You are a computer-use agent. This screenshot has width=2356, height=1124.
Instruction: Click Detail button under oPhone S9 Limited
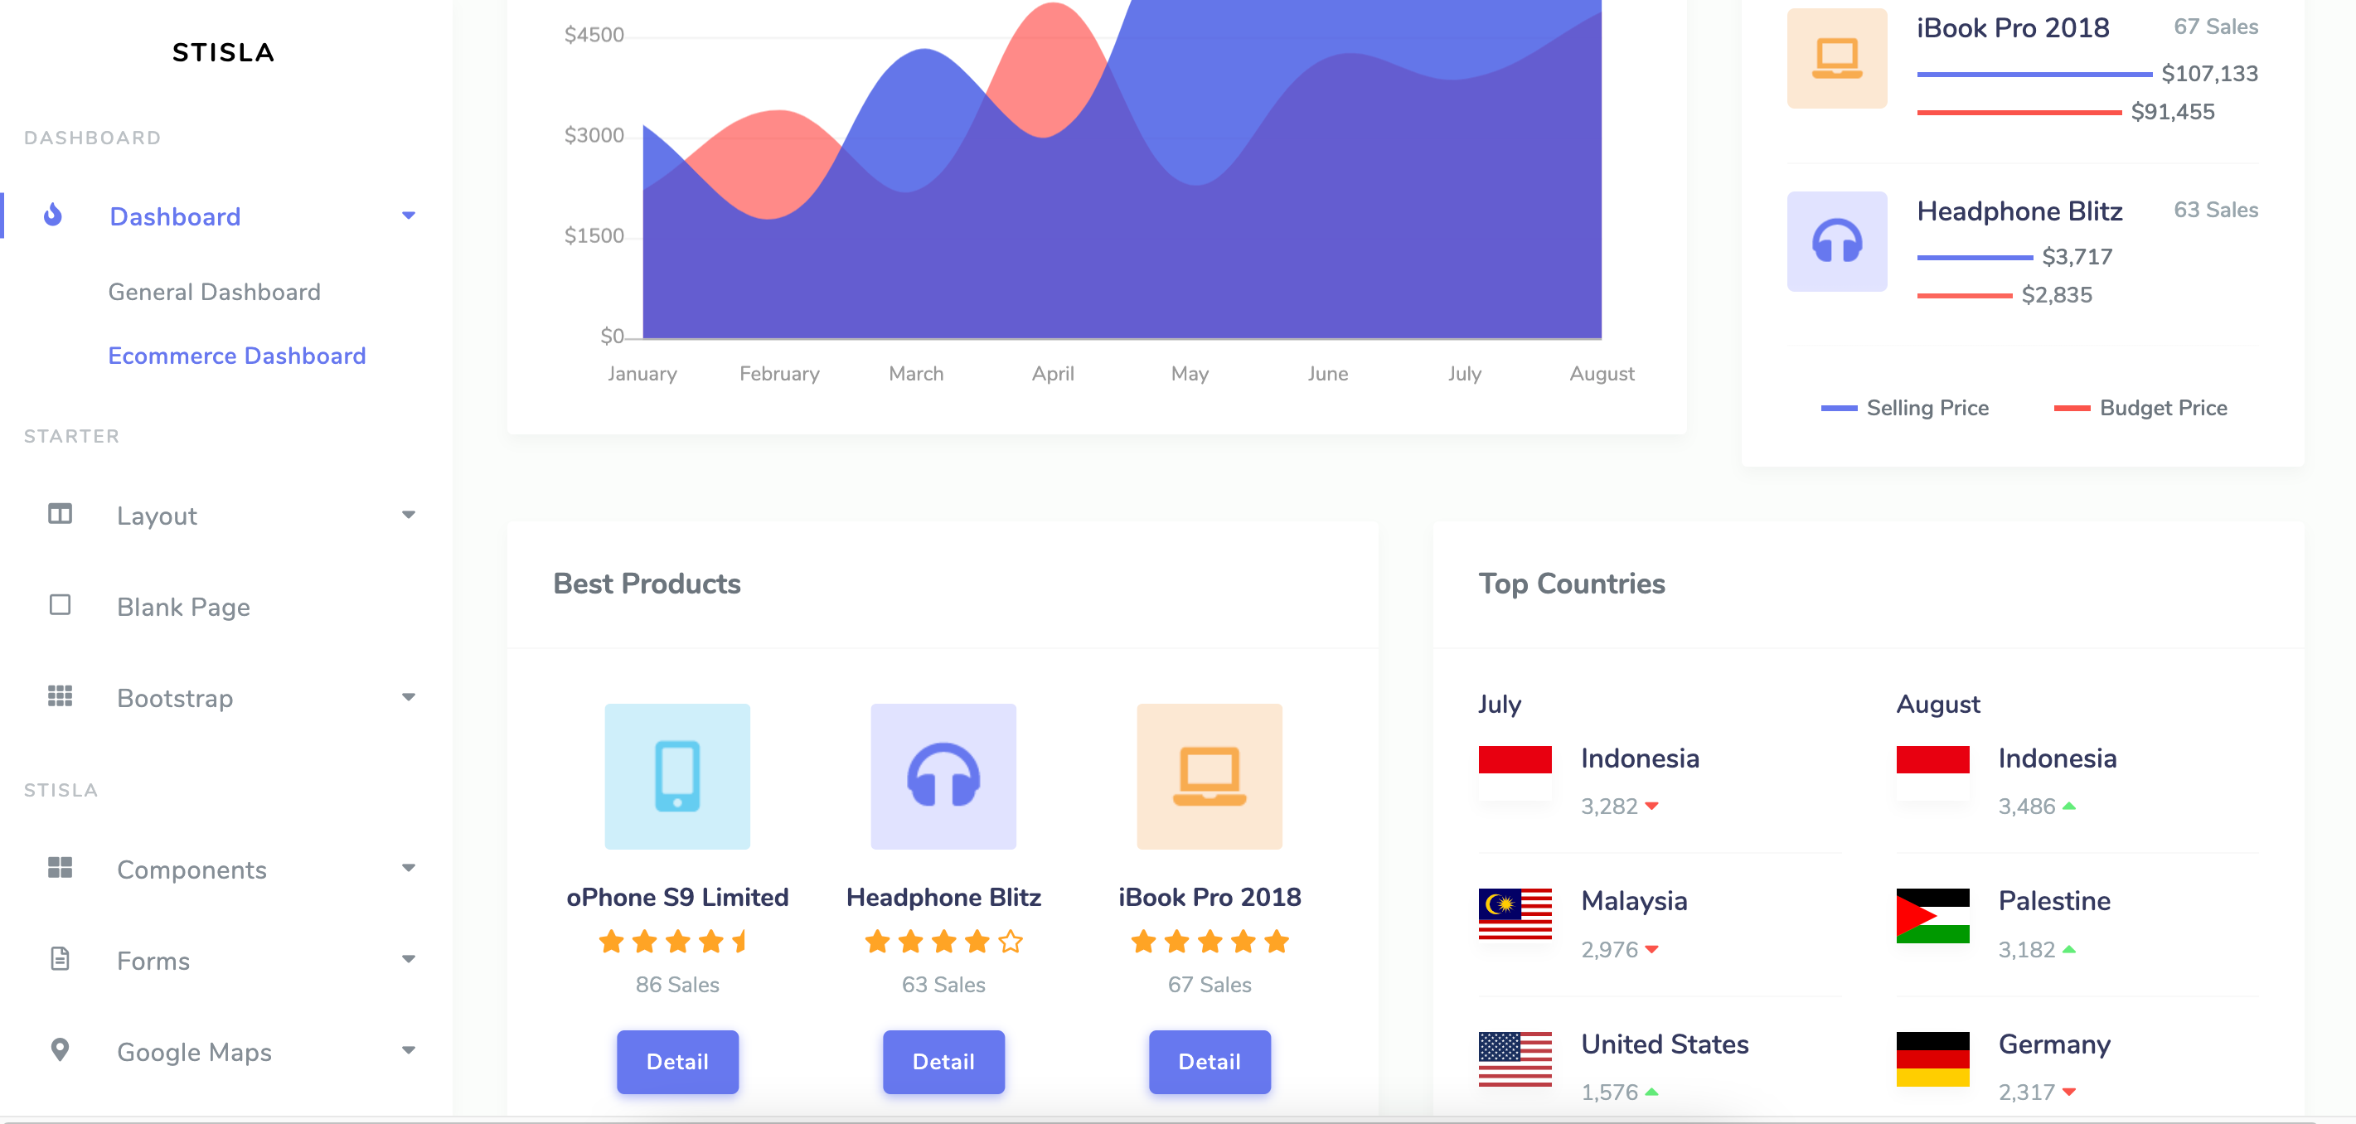676,1062
